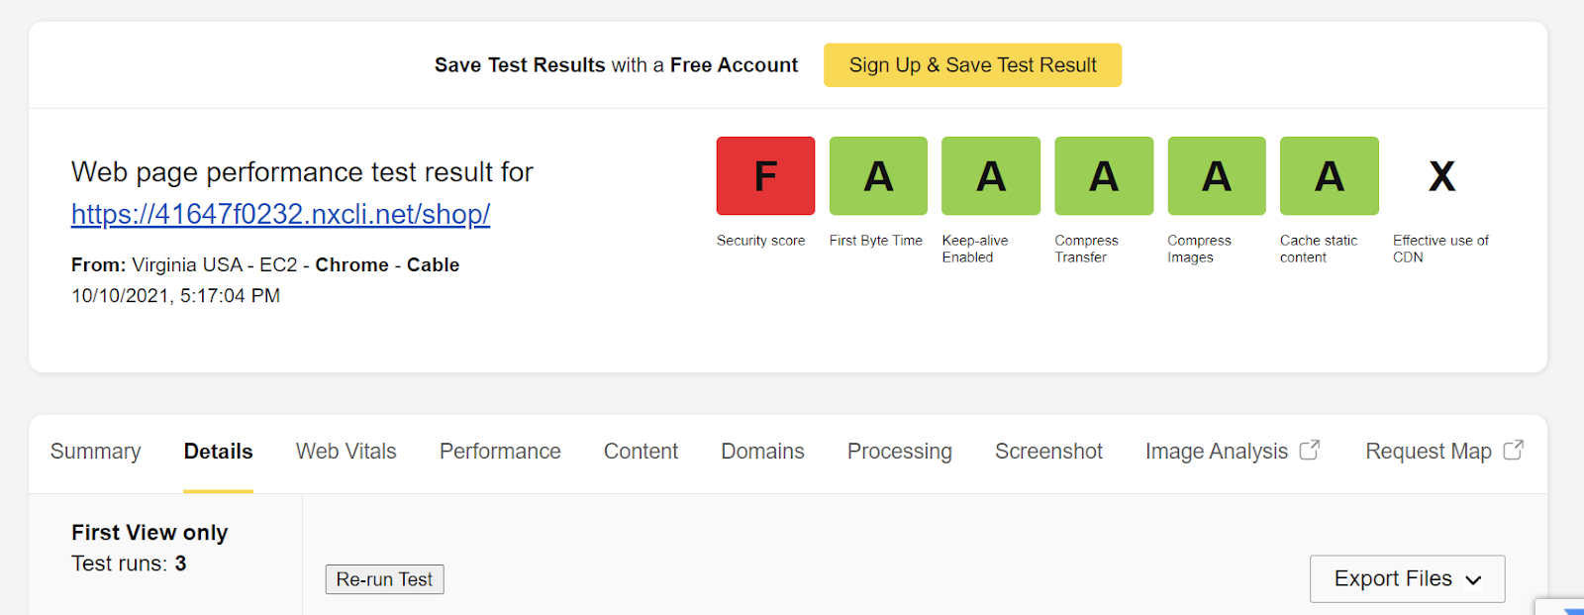This screenshot has height=615, width=1584.
Task: Click the Test runs: 3 text
Action: point(129,564)
